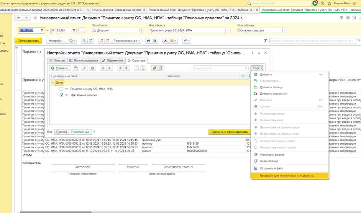Screen dimensions: 361x213
Task: Click the find-next magnifier icon
Action: 91,41
